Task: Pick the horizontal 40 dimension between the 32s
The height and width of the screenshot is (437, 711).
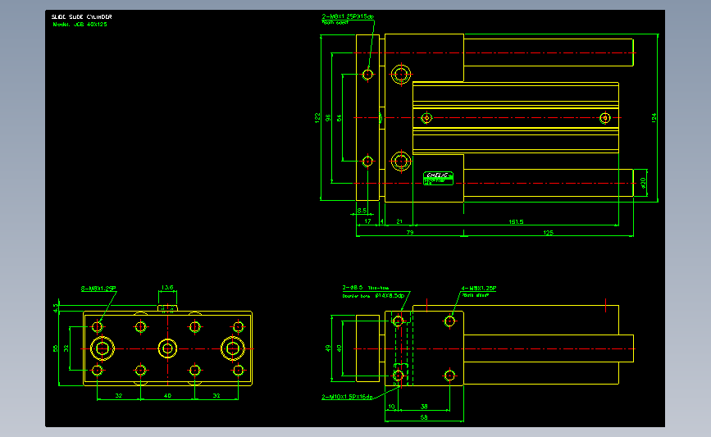Action: coord(167,396)
